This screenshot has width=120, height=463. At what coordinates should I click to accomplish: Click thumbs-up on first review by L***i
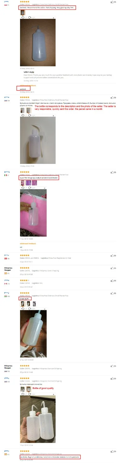click(112, 2)
